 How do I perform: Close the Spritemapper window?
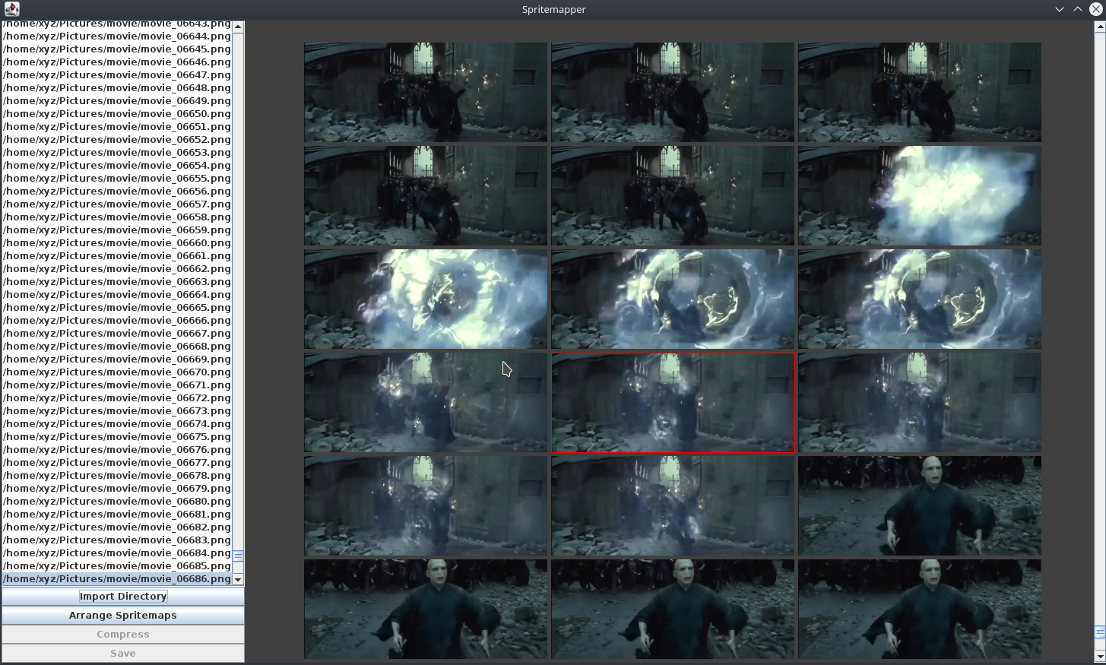point(1096,9)
